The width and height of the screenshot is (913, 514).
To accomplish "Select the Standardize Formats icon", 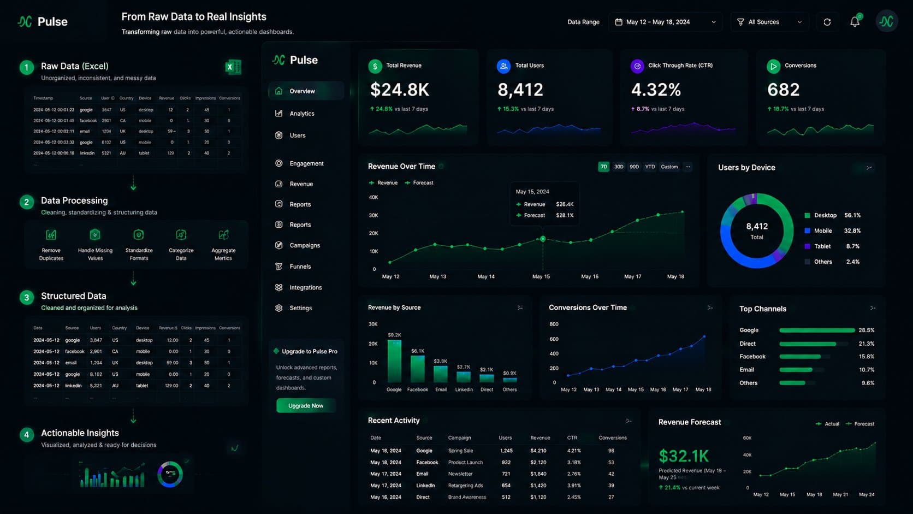I will click(139, 235).
